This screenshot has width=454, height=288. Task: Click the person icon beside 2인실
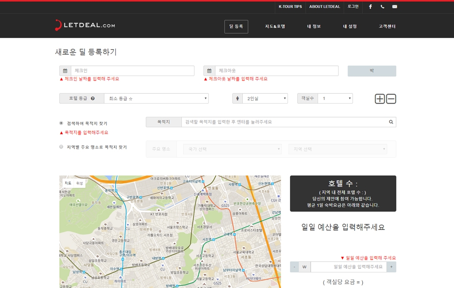coord(237,98)
